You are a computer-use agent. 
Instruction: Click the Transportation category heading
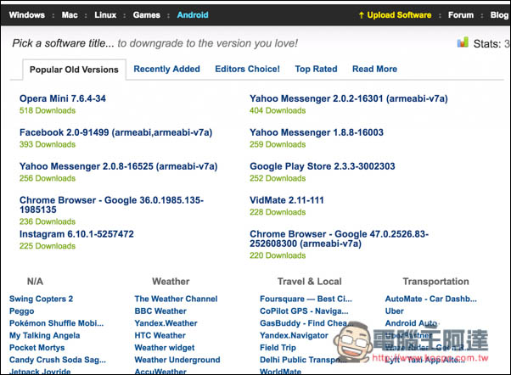click(436, 282)
